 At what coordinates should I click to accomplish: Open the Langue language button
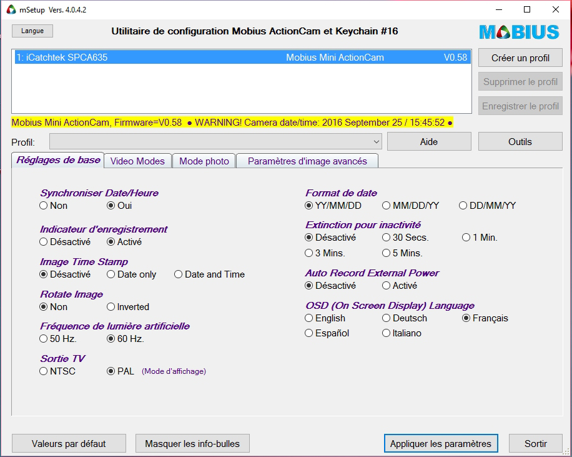coord(32,31)
